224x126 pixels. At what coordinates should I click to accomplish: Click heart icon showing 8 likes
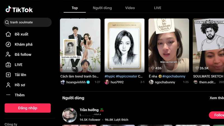[x=109, y=68]
